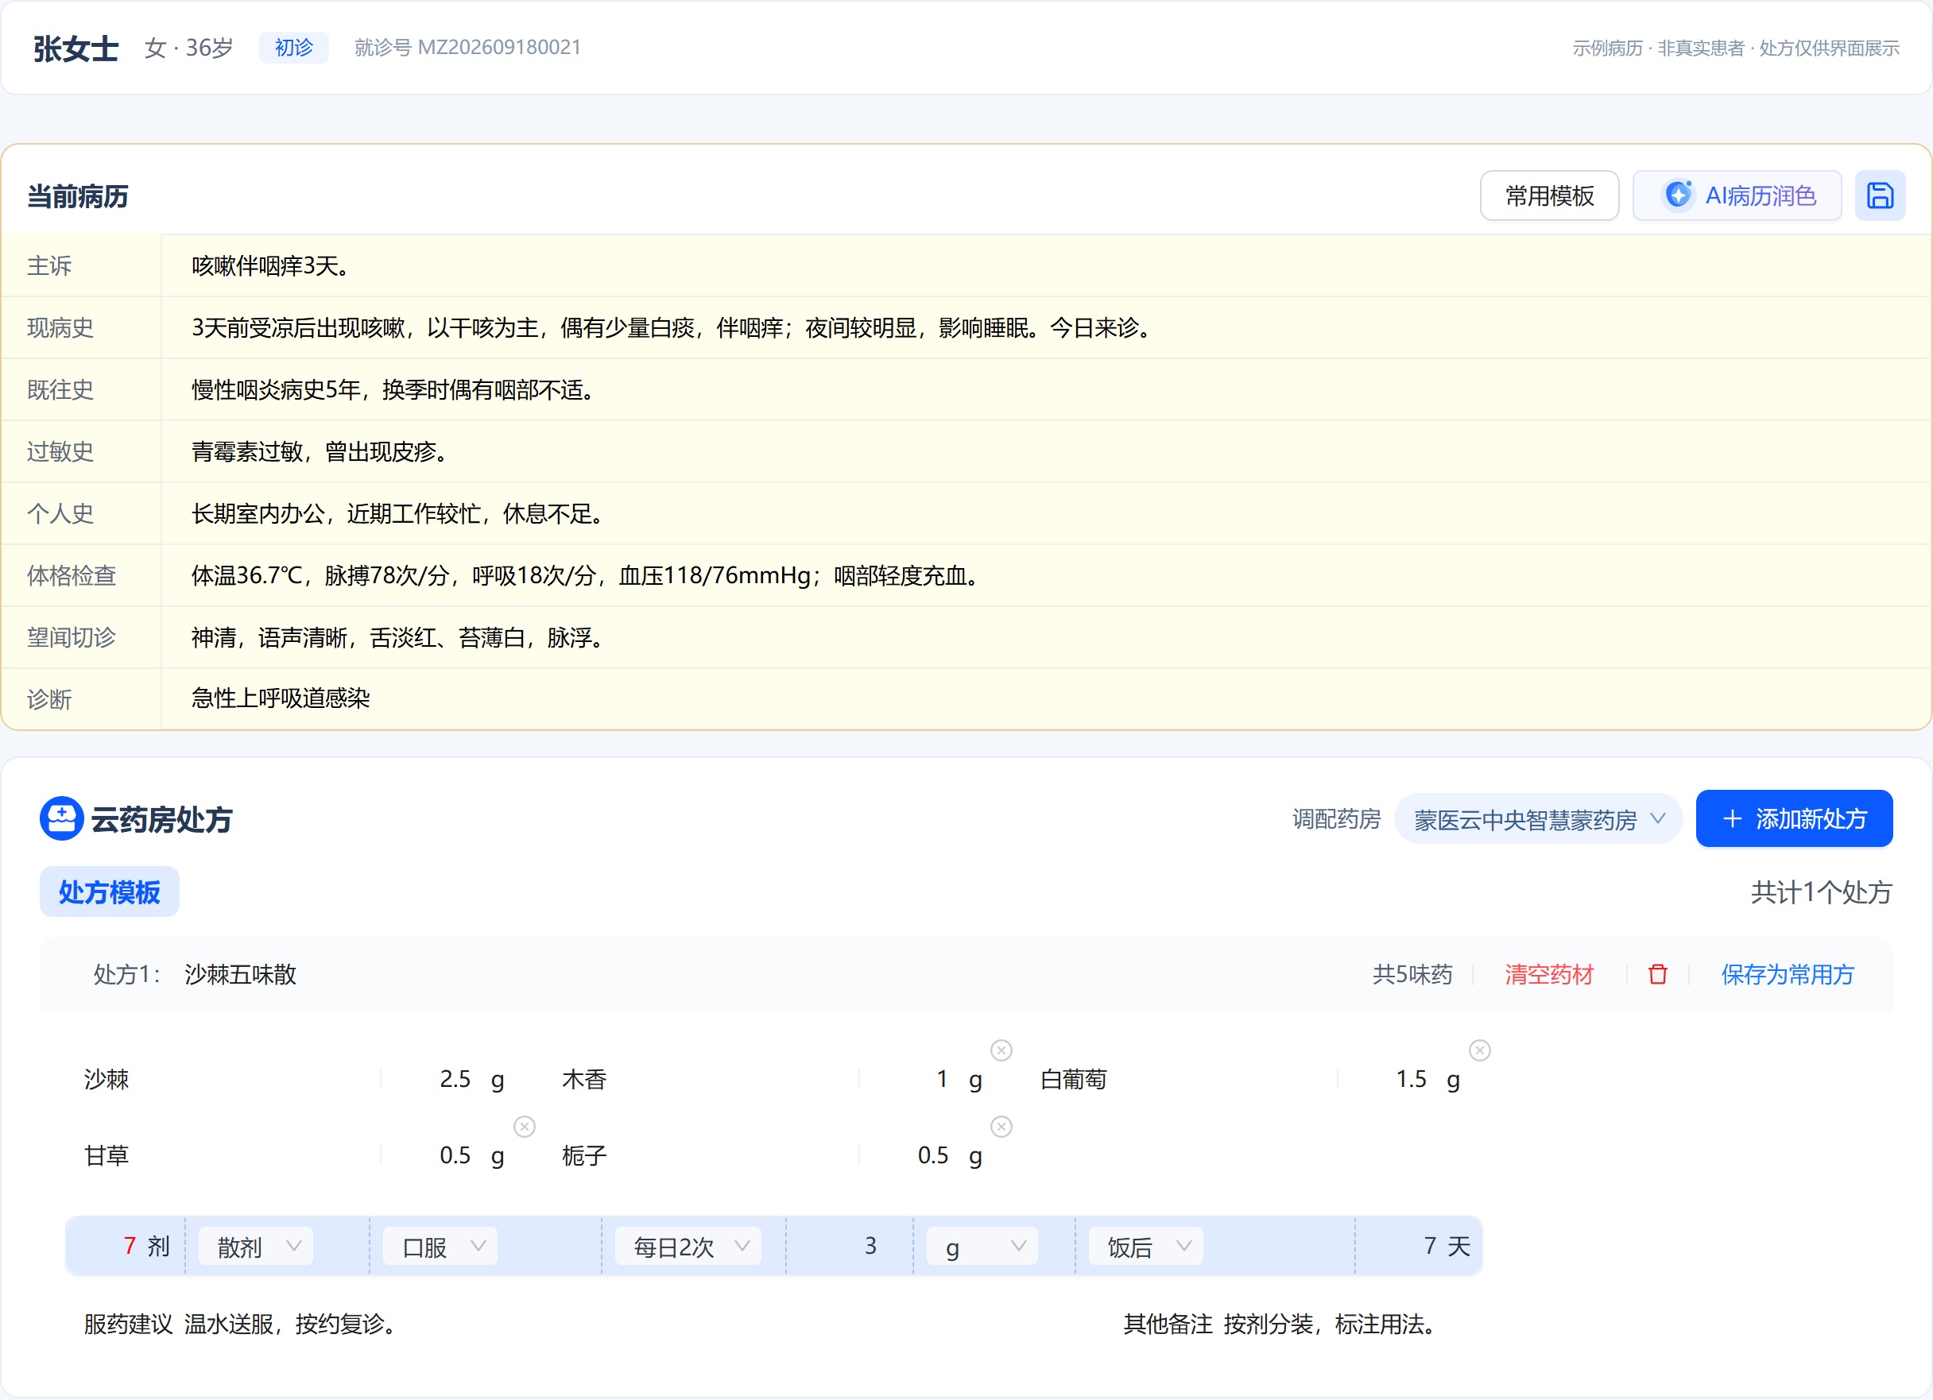Remove 白葡萄 herb with its x icon
The height and width of the screenshot is (1400, 1933).
point(1480,1050)
